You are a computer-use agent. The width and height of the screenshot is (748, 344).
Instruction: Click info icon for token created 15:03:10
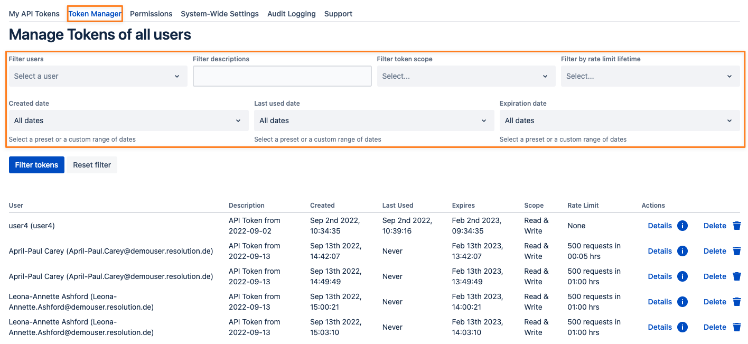click(682, 327)
